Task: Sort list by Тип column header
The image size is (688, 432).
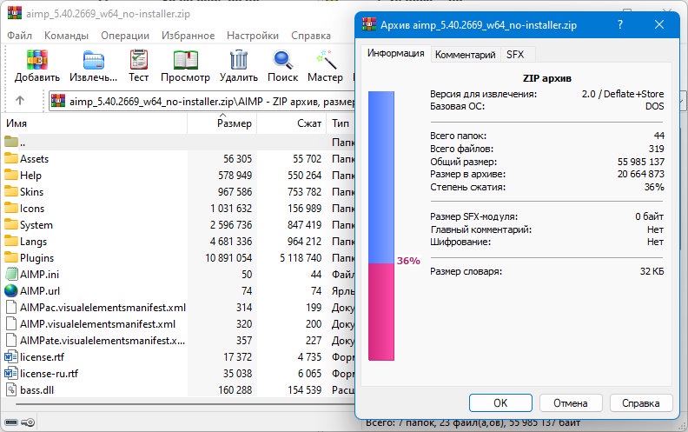Action: 341,123
